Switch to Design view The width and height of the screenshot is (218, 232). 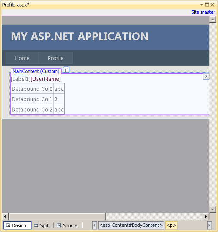(x=17, y=226)
